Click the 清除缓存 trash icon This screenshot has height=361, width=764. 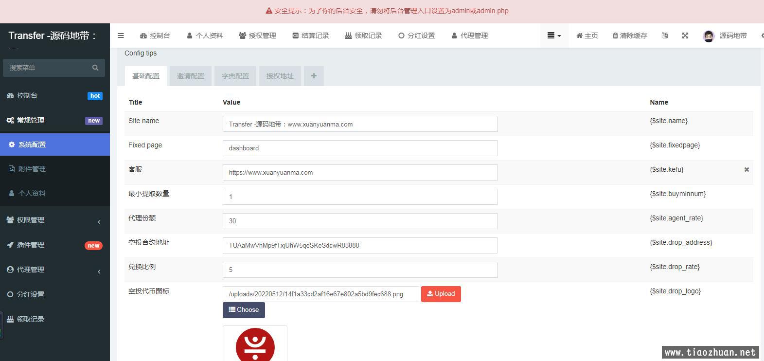(615, 36)
